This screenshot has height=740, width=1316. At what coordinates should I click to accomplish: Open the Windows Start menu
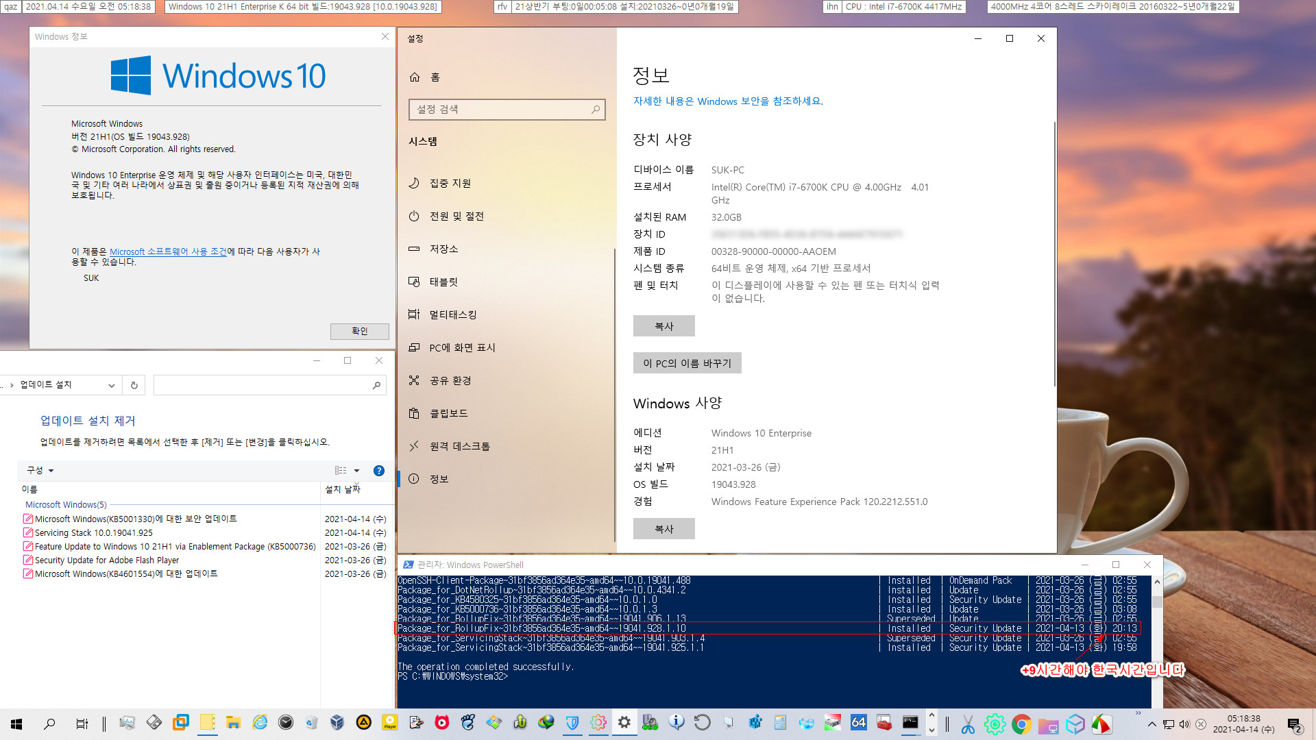(x=16, y=724)
